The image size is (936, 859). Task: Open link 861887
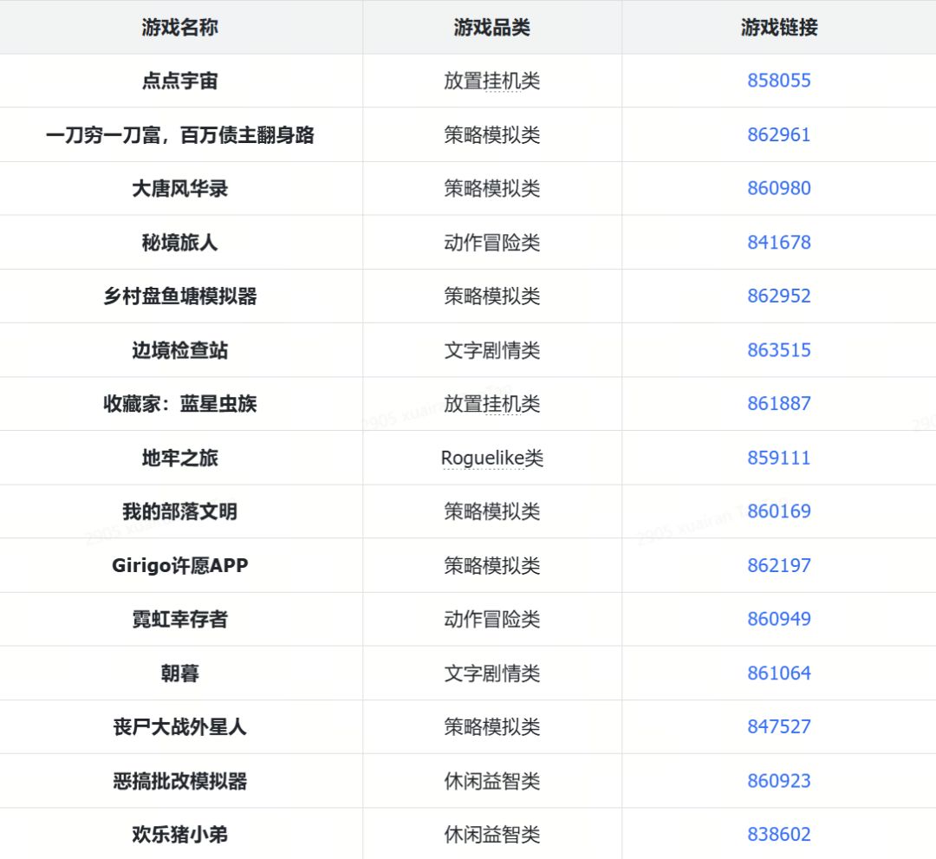click(779, 404)
